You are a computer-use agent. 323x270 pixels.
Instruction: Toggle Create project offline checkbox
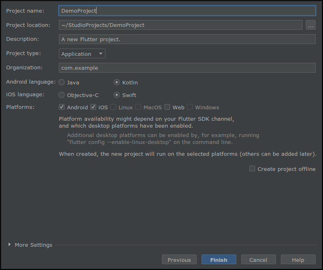click(252, 169)
